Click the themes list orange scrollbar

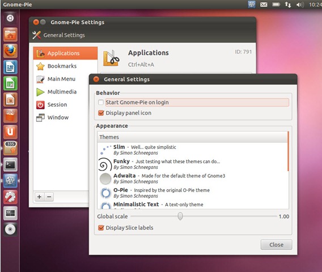pyautogui.click(x=288, y=151)
